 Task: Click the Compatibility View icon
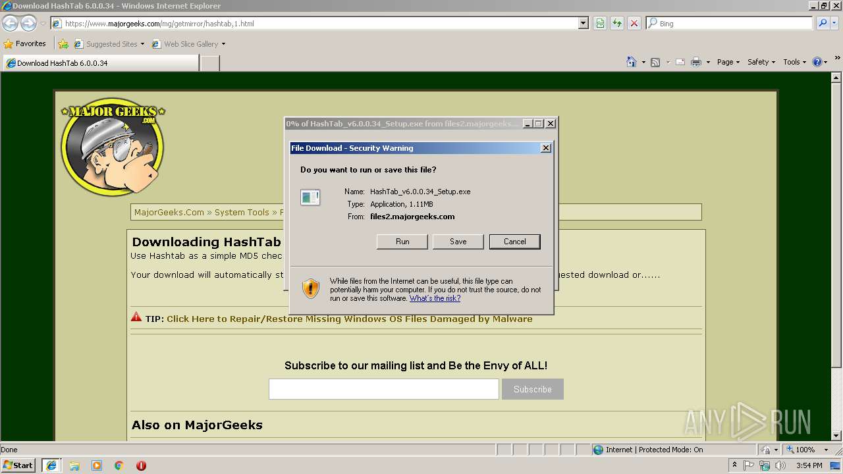(600, 24)
